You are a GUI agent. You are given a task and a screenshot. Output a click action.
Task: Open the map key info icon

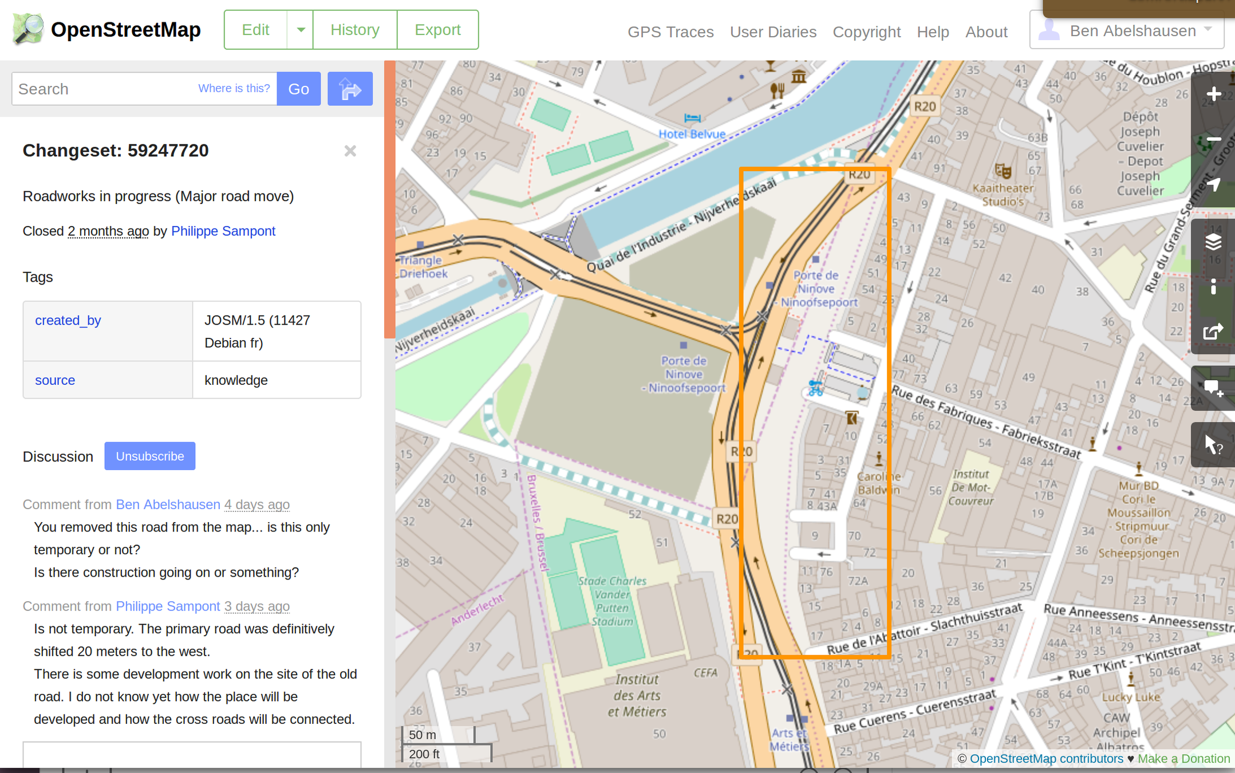[1213, 287]
